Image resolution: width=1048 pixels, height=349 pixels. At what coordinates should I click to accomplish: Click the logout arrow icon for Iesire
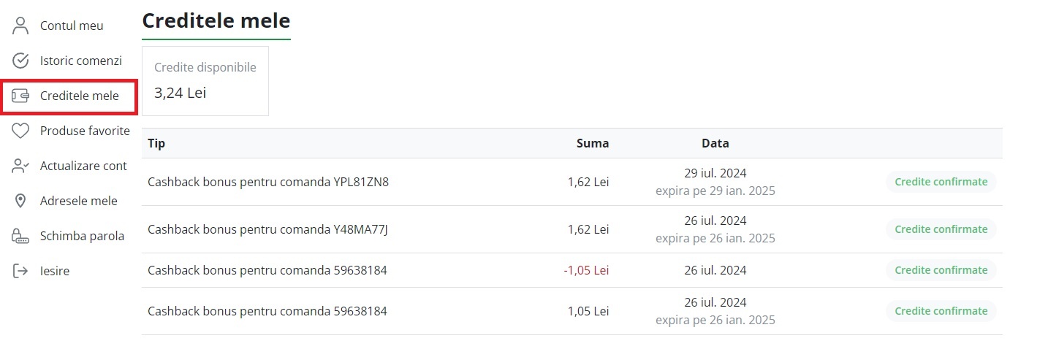20,271
